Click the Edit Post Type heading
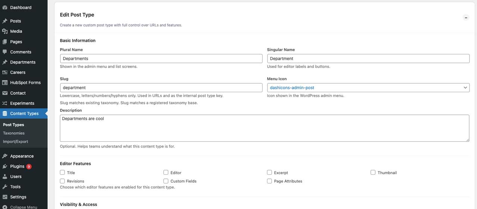Viewport: 477px width, 209px height. (77, 15)
